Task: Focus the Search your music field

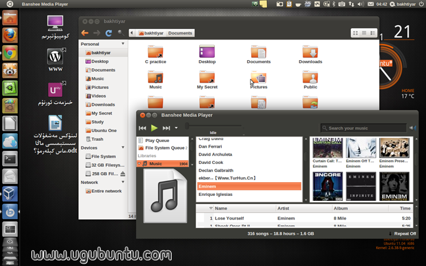Action: 363,128
